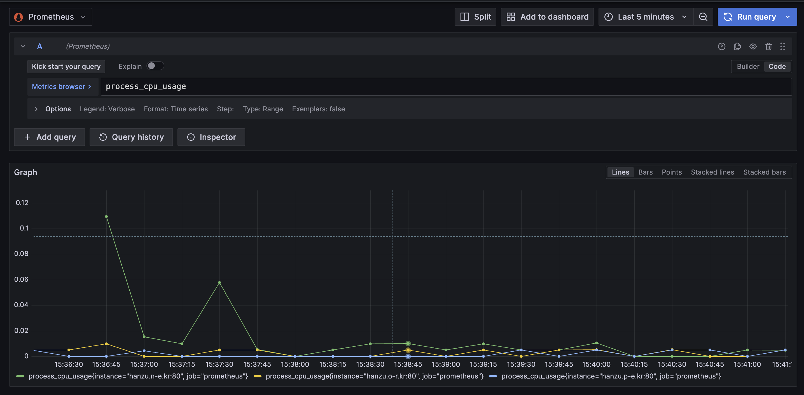This screenshot has height=395, width=804.
Task: Click the green data point at 15:37:30
Action: click(219, 283)
